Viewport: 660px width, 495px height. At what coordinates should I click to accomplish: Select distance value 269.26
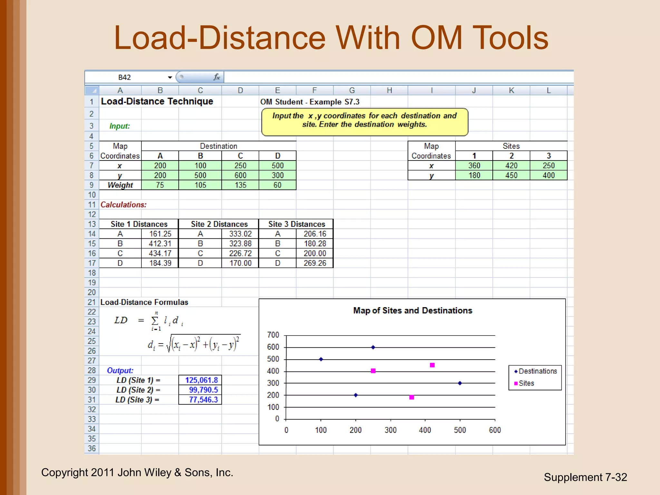pos(315,263)
